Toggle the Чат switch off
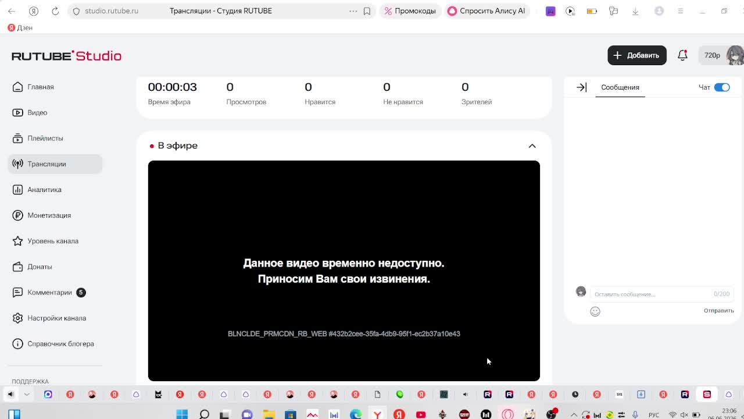This screenshot has height=419, width=744. (x=722, y=87)
